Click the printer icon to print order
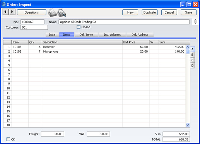 tap(52, 13)
